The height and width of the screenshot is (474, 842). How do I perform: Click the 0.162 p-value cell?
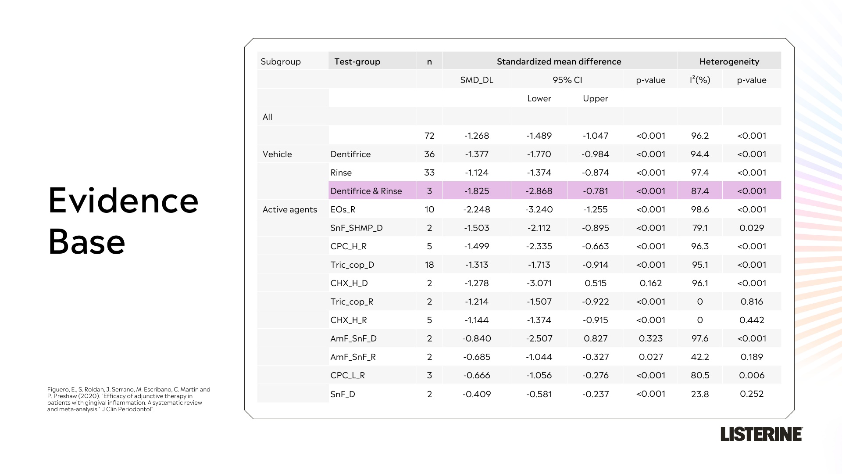(x=651, y=283)
